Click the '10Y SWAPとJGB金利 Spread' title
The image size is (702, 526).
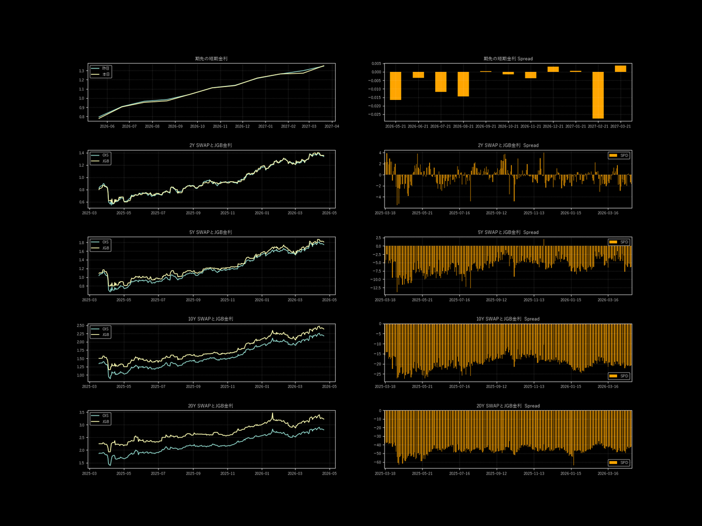[x=508, y=319]
